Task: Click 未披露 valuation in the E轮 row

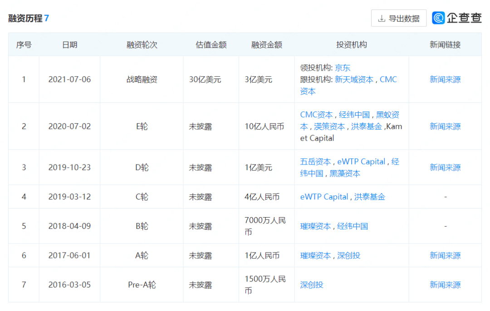Action: point(201,126)
